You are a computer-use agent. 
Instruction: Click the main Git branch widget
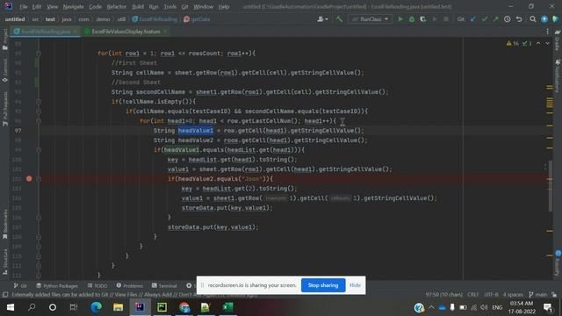tap(537, 295)
